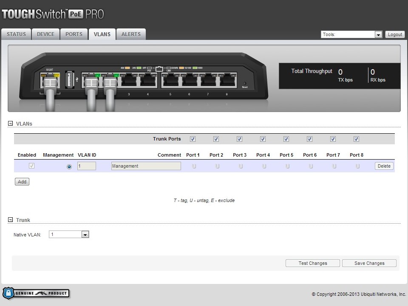
Task: Collapse the VLANs section
Action: point(10,124)
